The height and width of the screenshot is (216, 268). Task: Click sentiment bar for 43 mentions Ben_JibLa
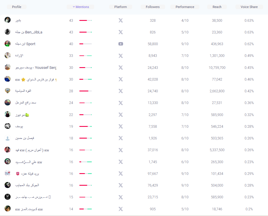point(85,32)
